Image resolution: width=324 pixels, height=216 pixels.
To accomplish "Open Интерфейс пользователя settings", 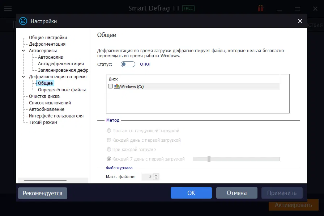I will [x=56, y=116].
